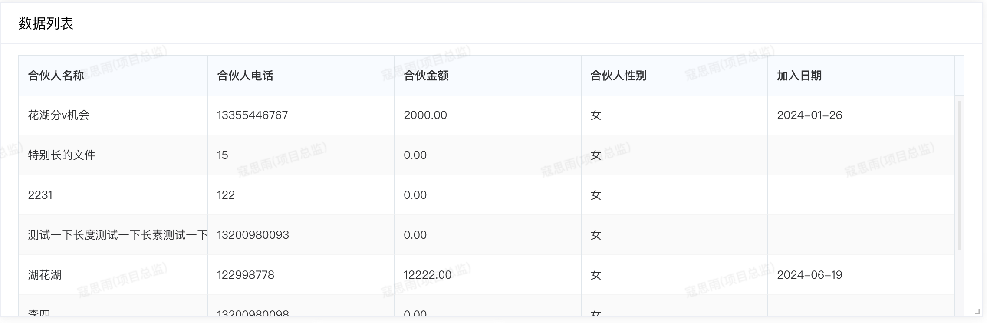Select phone number 13200980093

pos(253,235)
